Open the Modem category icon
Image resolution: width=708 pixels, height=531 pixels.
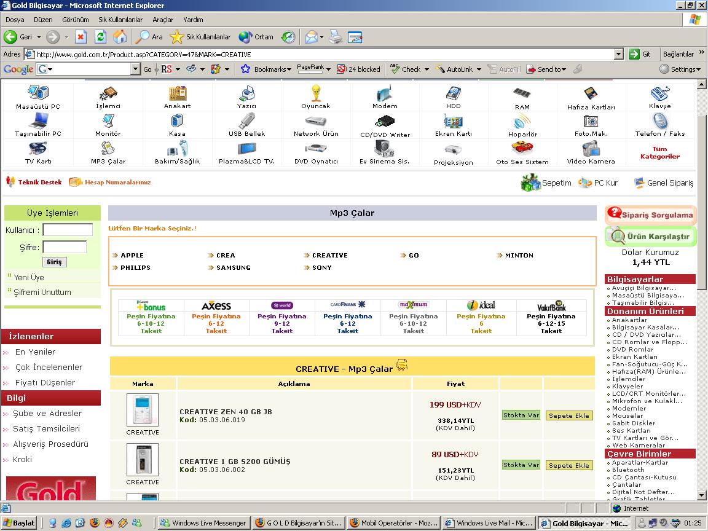(x=384, y=93)
